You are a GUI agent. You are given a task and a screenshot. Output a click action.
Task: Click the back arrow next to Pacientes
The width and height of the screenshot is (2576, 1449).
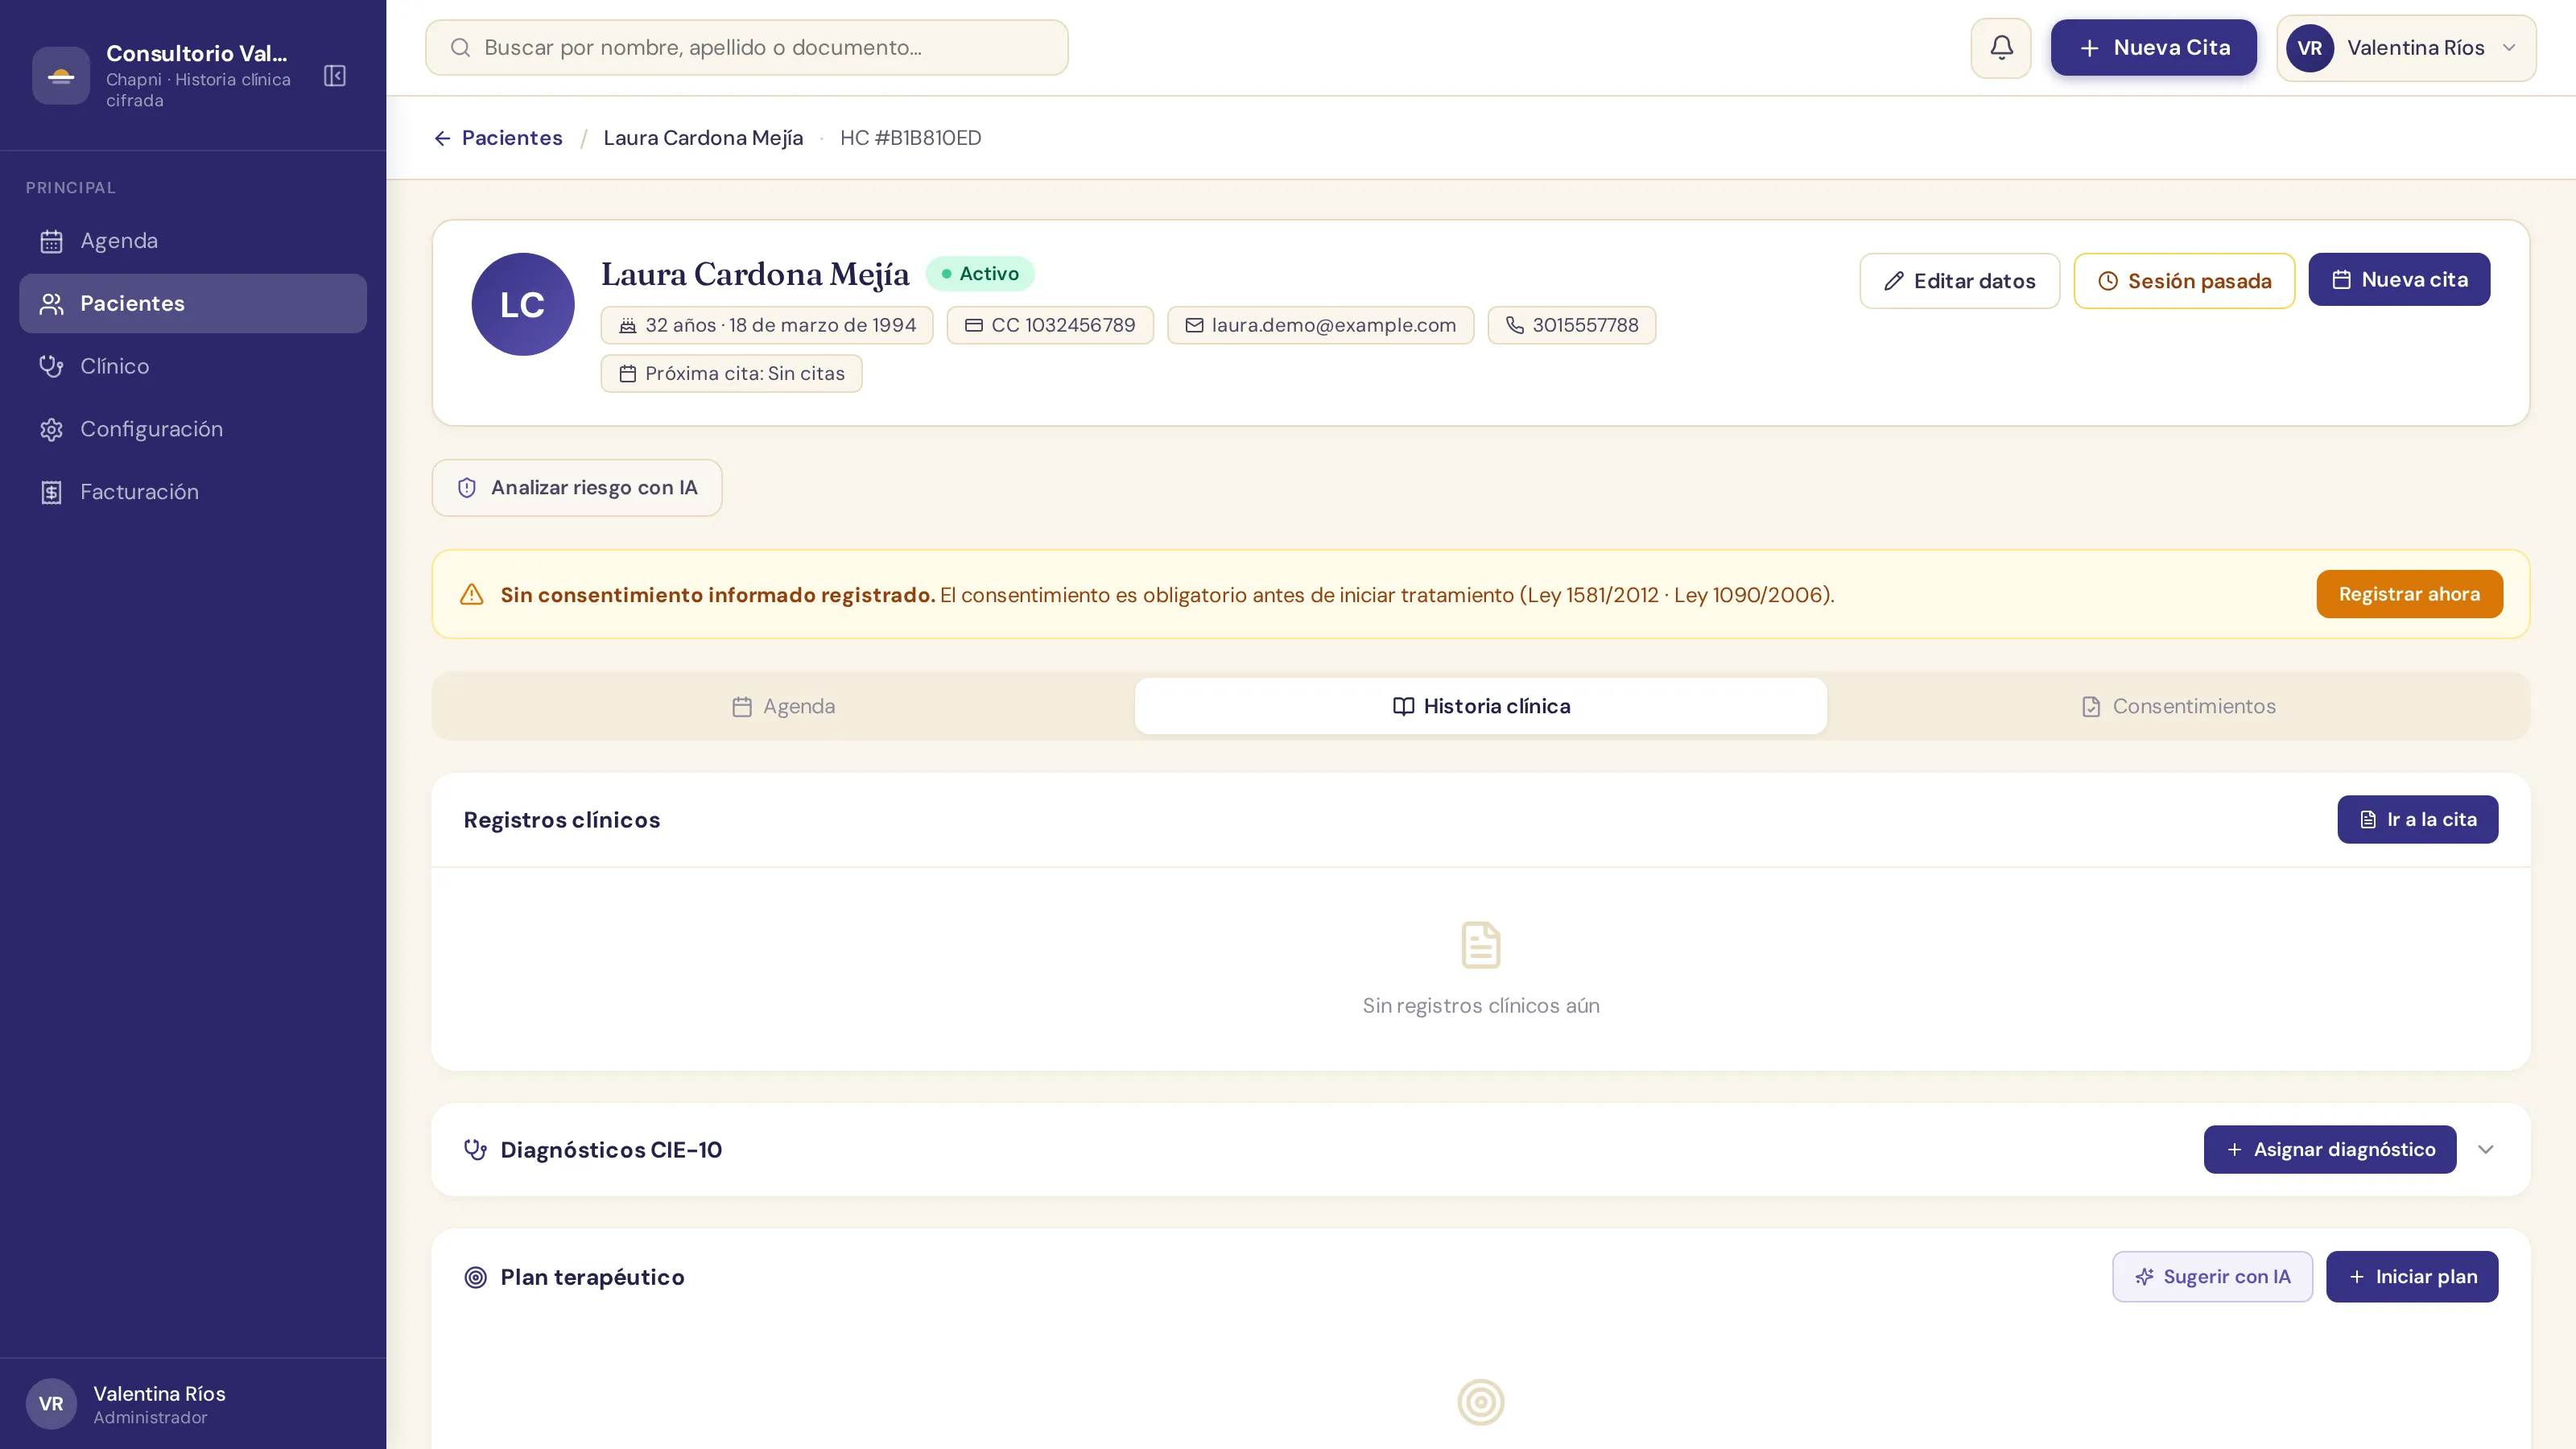pos(442,138)
